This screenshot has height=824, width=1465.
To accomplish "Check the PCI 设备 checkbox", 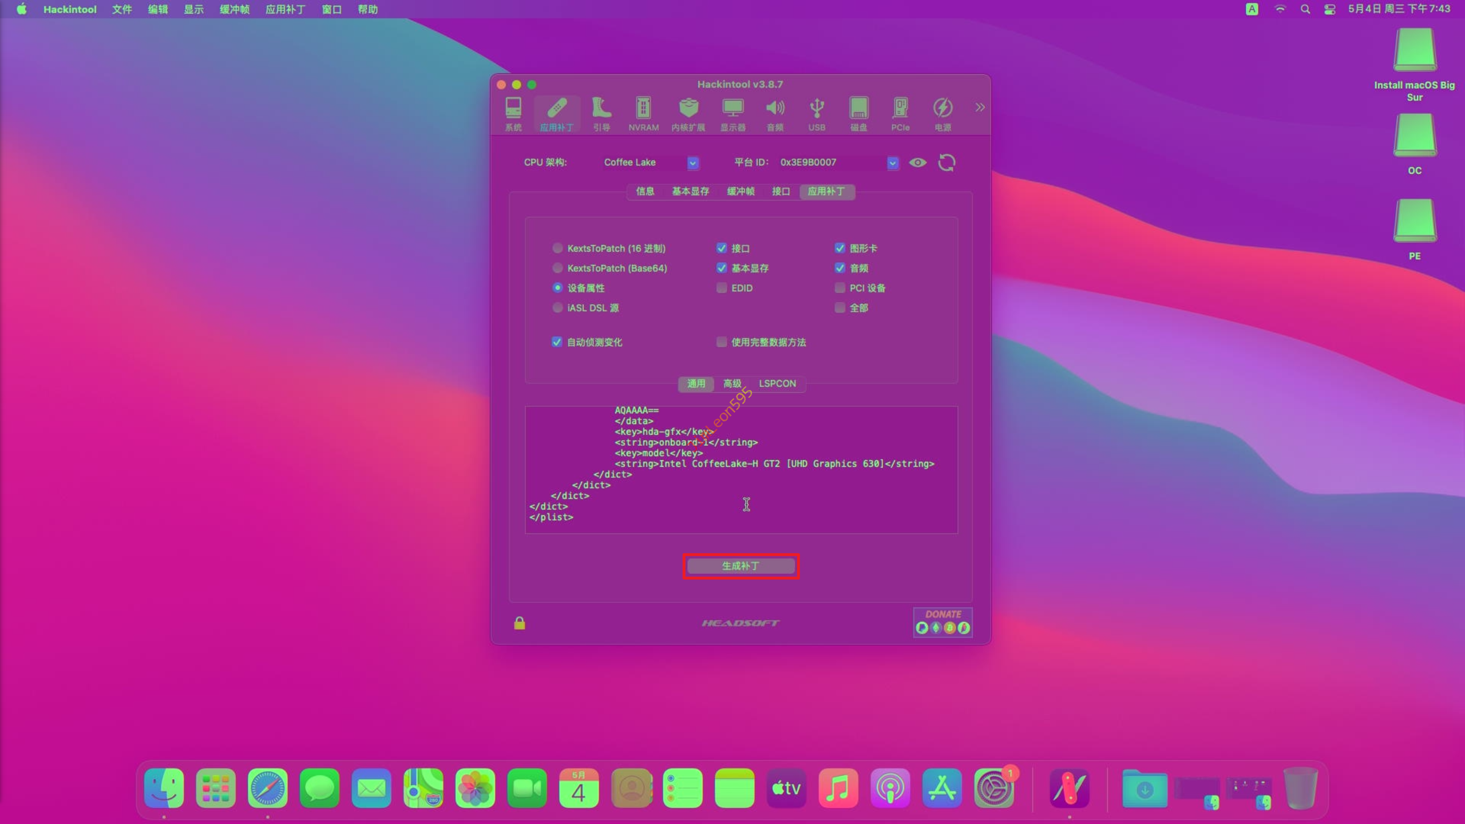I will click(x=840, y=288).
